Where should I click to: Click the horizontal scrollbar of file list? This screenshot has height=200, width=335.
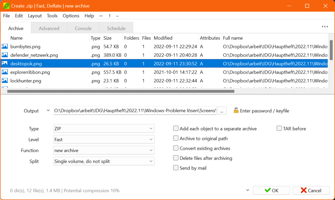(121, 91)
